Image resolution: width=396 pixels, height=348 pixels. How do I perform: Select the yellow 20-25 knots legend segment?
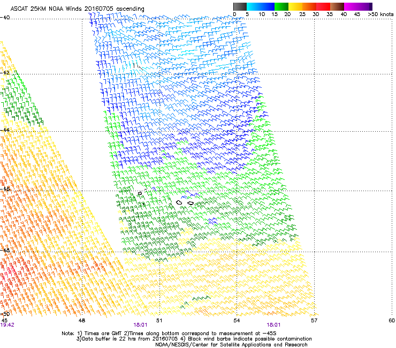point(295,6)
